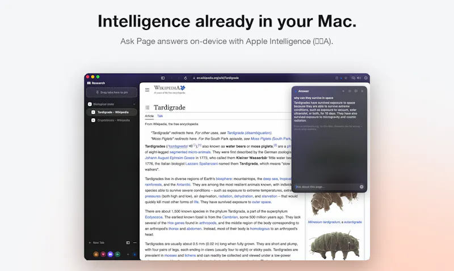Switch to the green sparkle space
The height and width of the screenshot is (271, 454).
click(x=117, y=254)
